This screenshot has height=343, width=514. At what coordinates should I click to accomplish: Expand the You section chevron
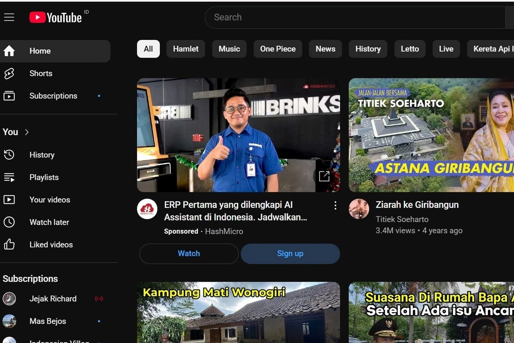tap(27, 132)
